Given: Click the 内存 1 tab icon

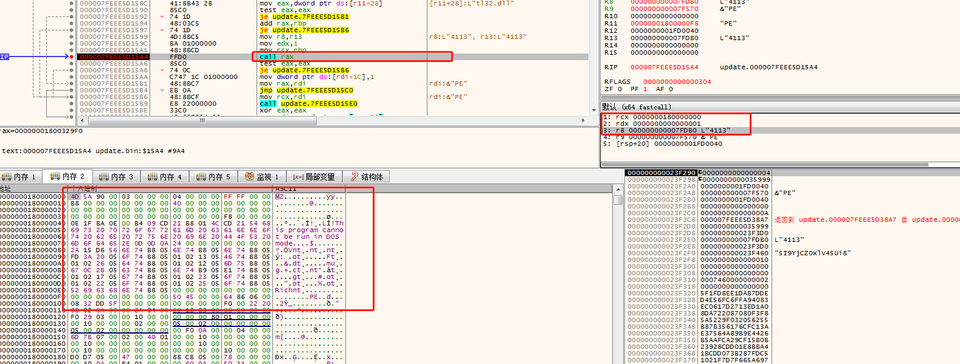Looking at the screenshot, I should pos(7,177).
